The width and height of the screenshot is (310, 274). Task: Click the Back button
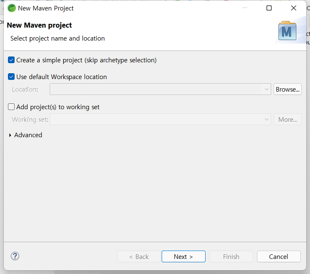click(x=139, y=256)
